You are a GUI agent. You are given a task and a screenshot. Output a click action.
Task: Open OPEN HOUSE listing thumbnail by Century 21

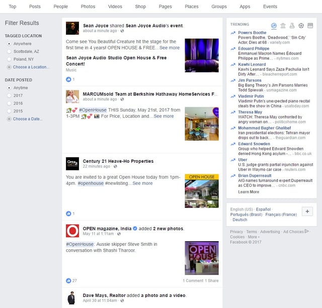tap(202, 191)
